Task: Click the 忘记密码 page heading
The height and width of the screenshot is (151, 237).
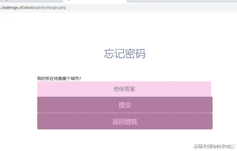Action: 124,54
